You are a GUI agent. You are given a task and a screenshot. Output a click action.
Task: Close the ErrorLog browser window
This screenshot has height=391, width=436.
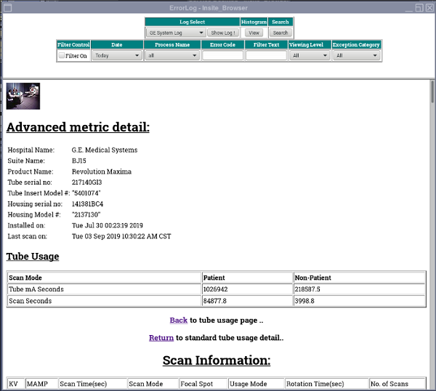point(429,7)
